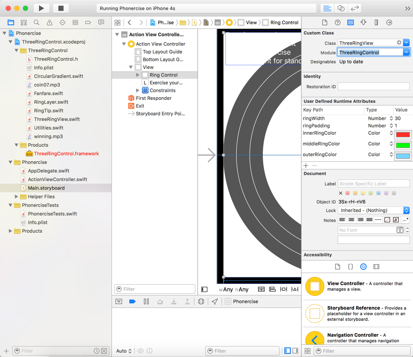Open the Find navigator tab
Screen dimensions: 413x357
[37, 22]
